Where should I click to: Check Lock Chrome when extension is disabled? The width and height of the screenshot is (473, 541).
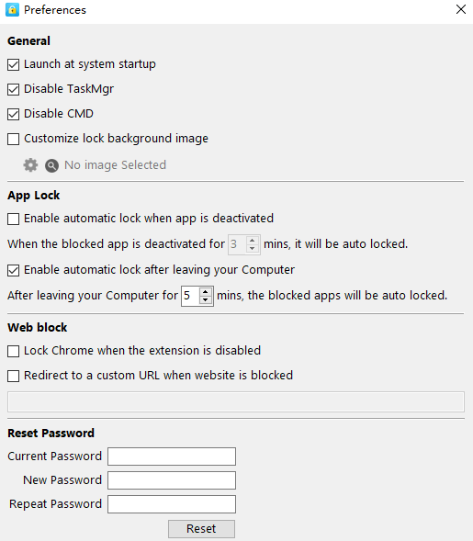14,351
